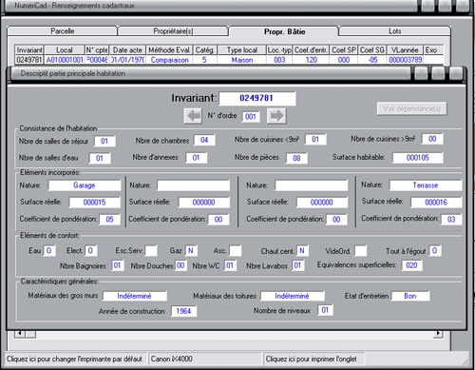This screenshot has height=370, width=475.
Task: Click the Etat d'entretien field showing Bon
Action: pyautogui.click(x=410, y=296)
